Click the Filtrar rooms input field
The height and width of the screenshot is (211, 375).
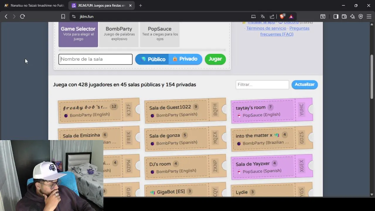pos(262,85)
